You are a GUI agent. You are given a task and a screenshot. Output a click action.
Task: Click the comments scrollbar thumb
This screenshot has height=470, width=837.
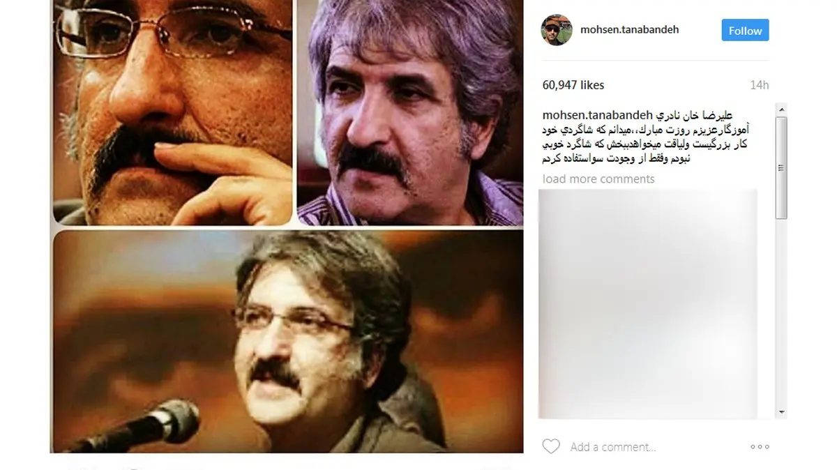click(x=781, y=167)
